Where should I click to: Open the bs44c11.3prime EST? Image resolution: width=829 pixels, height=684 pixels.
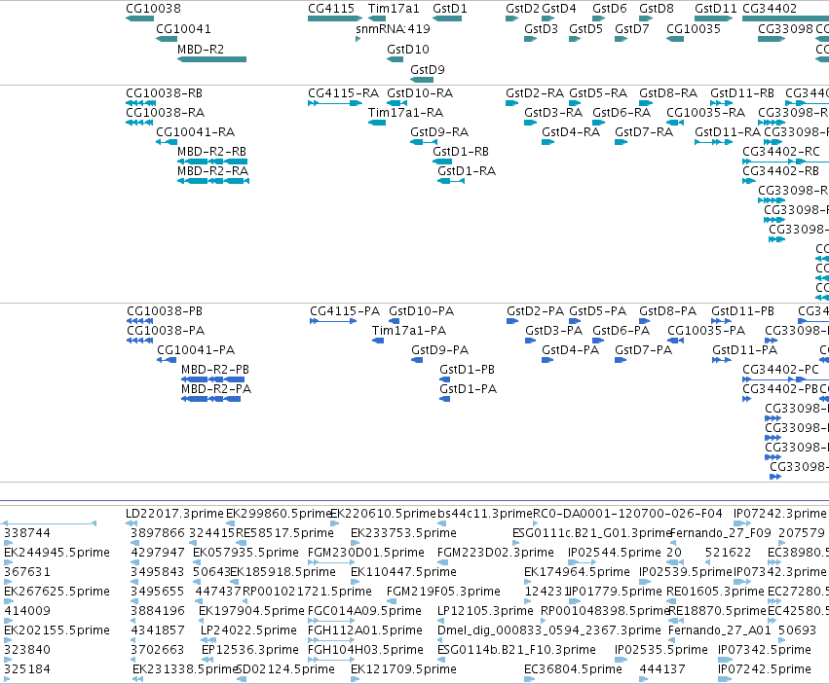click(x=441, y=523)
